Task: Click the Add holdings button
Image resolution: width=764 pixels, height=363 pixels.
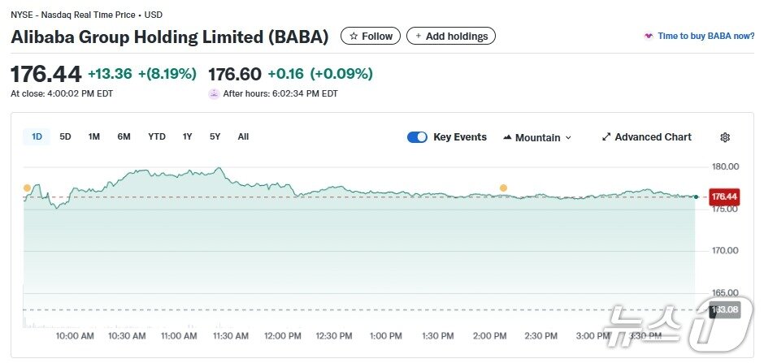Action: (451, 37)
